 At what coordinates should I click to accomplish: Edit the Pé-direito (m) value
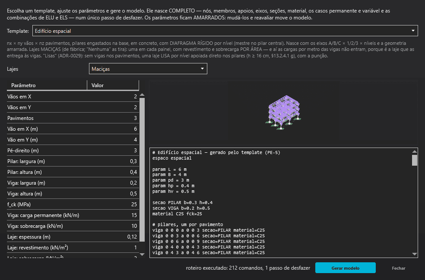coord(113,150)
